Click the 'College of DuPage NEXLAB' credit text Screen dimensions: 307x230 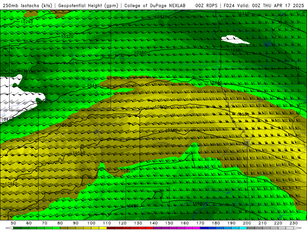click(155, 6)
